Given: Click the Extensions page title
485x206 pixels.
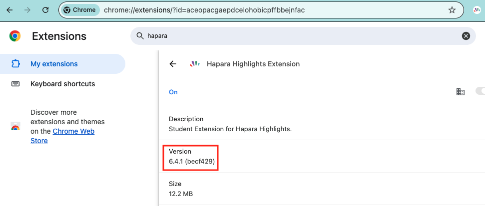Looking at the screenshot, I should [x=59, y=36].
